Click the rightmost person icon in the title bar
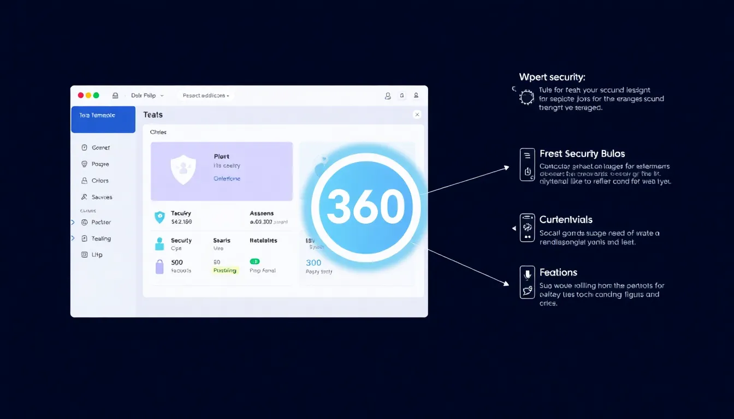 pyautogui.click(x=416, y=95)
